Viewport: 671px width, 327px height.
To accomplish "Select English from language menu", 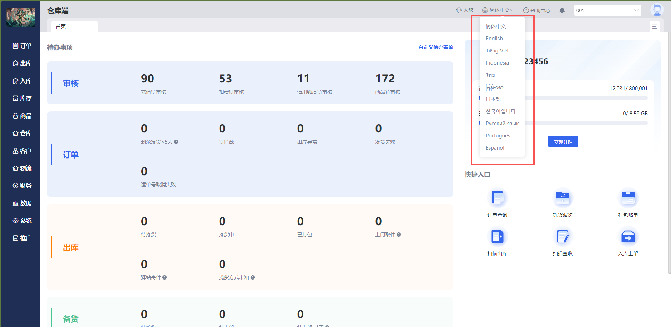I will click(x=494, y=39).
